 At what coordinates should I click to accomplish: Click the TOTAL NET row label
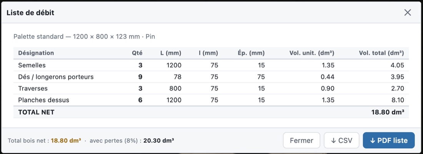point(36,112)
